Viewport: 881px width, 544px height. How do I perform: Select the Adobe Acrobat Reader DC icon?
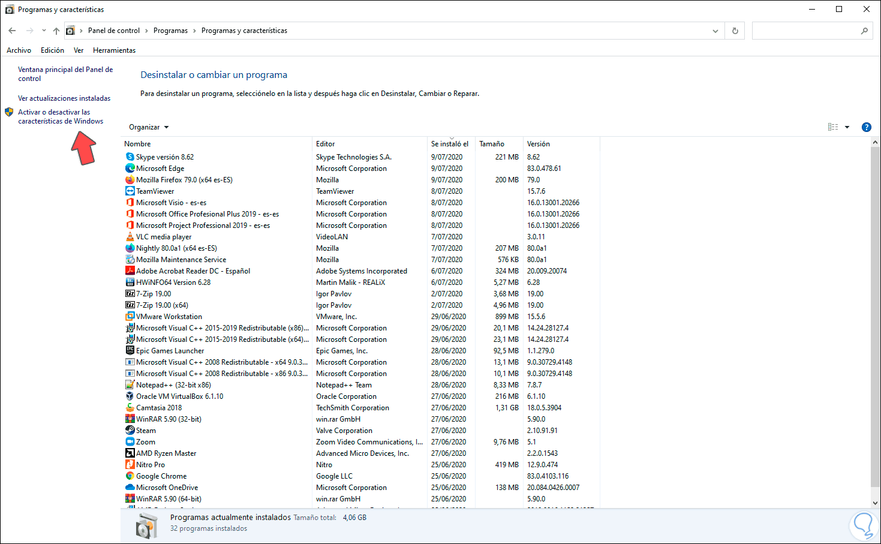(130, 271)
